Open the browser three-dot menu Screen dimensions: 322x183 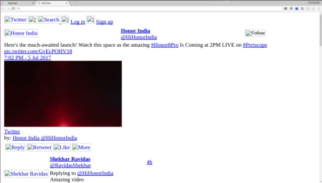coord(319,9)
